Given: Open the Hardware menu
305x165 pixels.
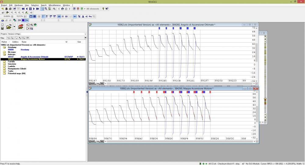Looking at the screenshot, I should point(19,5).
